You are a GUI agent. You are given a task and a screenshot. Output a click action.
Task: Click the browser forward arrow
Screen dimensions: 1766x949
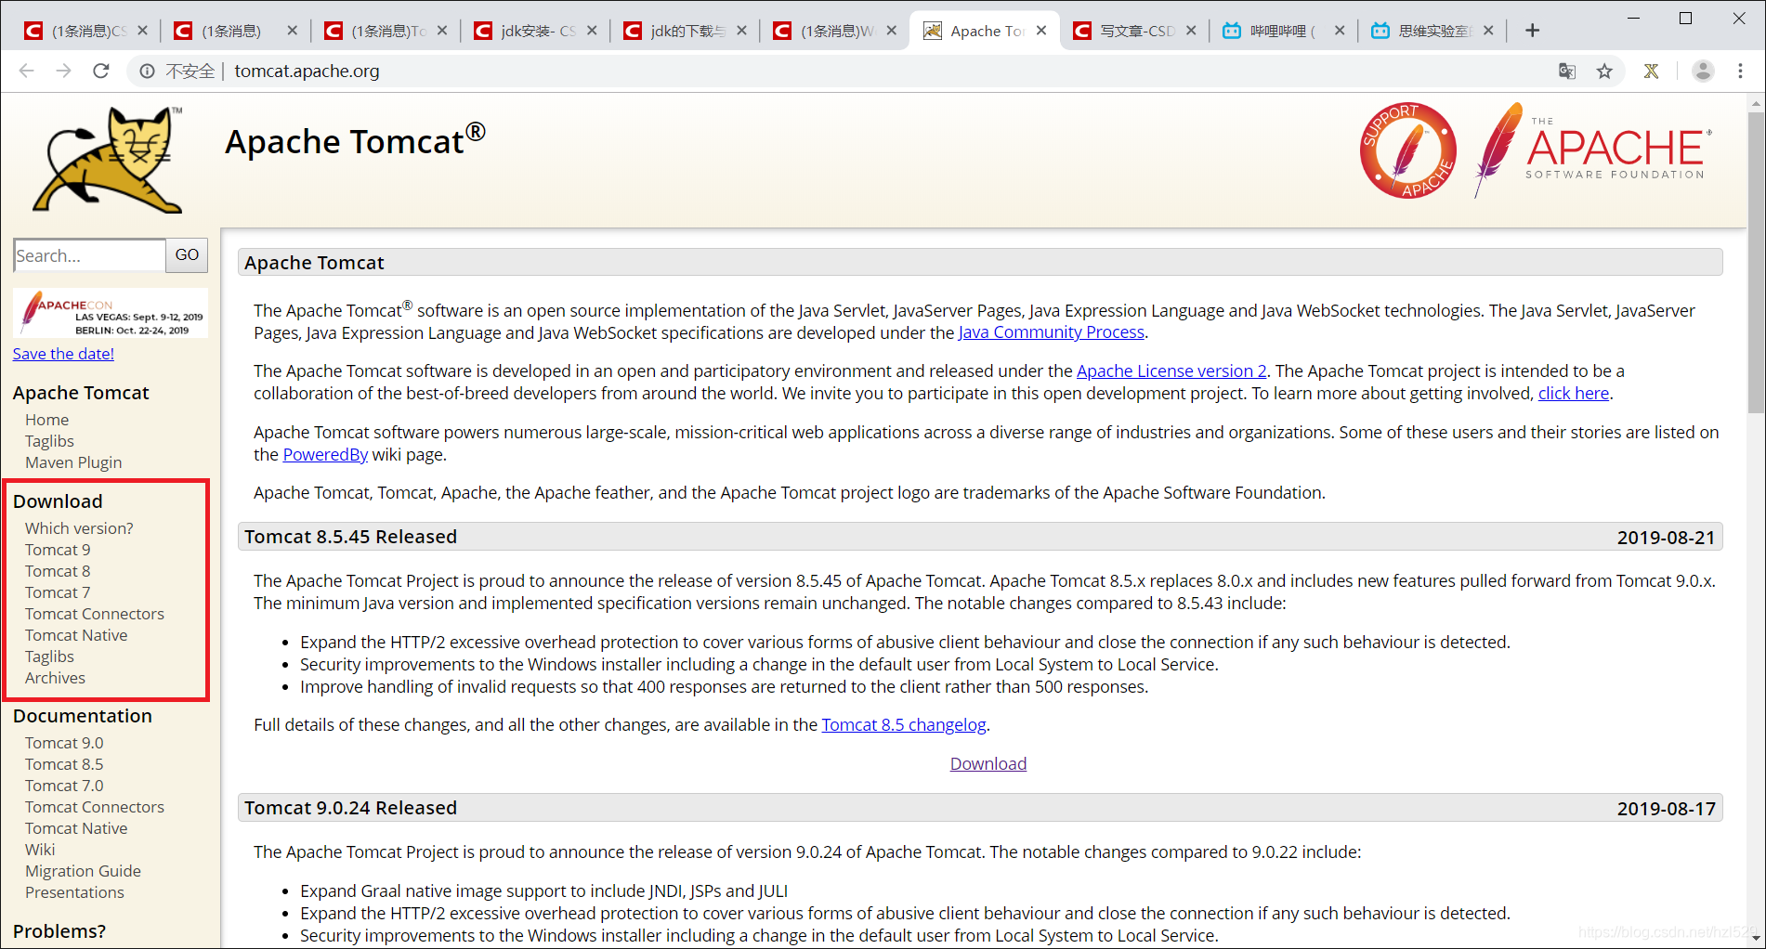pyautogui.click(x=63, y=71)
